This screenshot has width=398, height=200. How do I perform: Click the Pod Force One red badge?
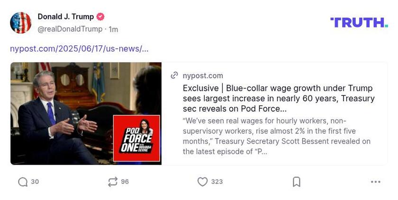136,138
